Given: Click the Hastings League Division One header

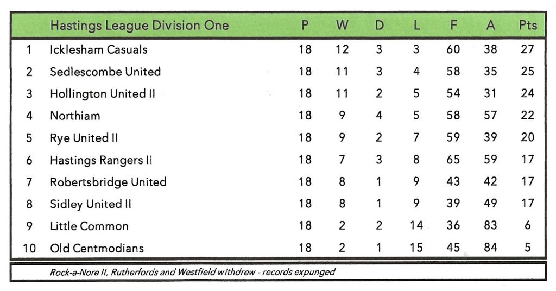Looking at the screenshot, I should [x=139, y=26].
